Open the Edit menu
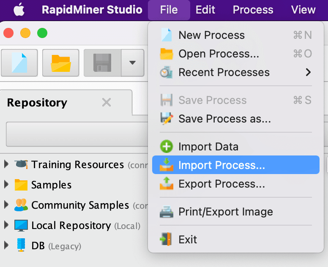 coord(205,10)
